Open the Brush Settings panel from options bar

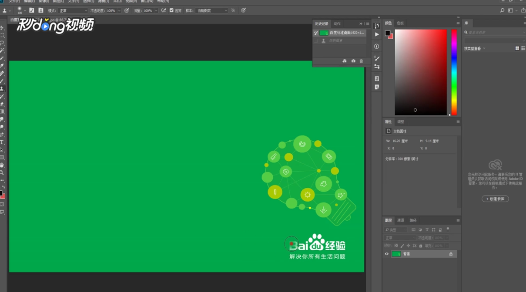click(32, 10)
